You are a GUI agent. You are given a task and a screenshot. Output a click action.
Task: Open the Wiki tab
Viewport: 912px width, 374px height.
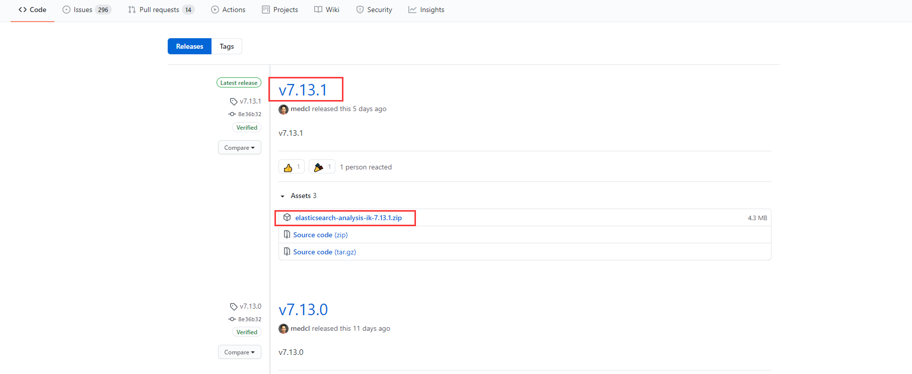coord(327,10)
